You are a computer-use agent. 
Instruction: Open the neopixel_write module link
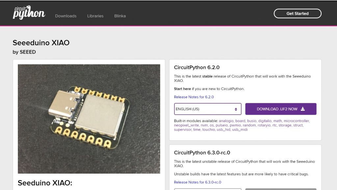(186, 125)
